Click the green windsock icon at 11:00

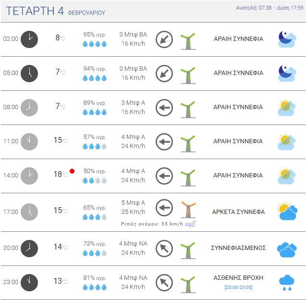(187, 142)
